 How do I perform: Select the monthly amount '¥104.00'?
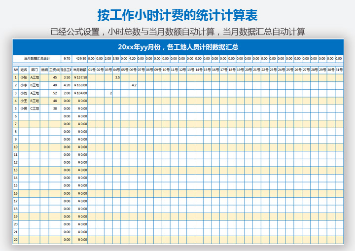[x=80, y=93]
